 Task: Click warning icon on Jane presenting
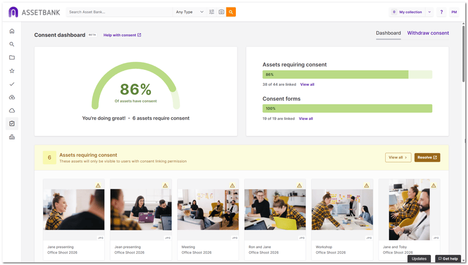point(98,185)
